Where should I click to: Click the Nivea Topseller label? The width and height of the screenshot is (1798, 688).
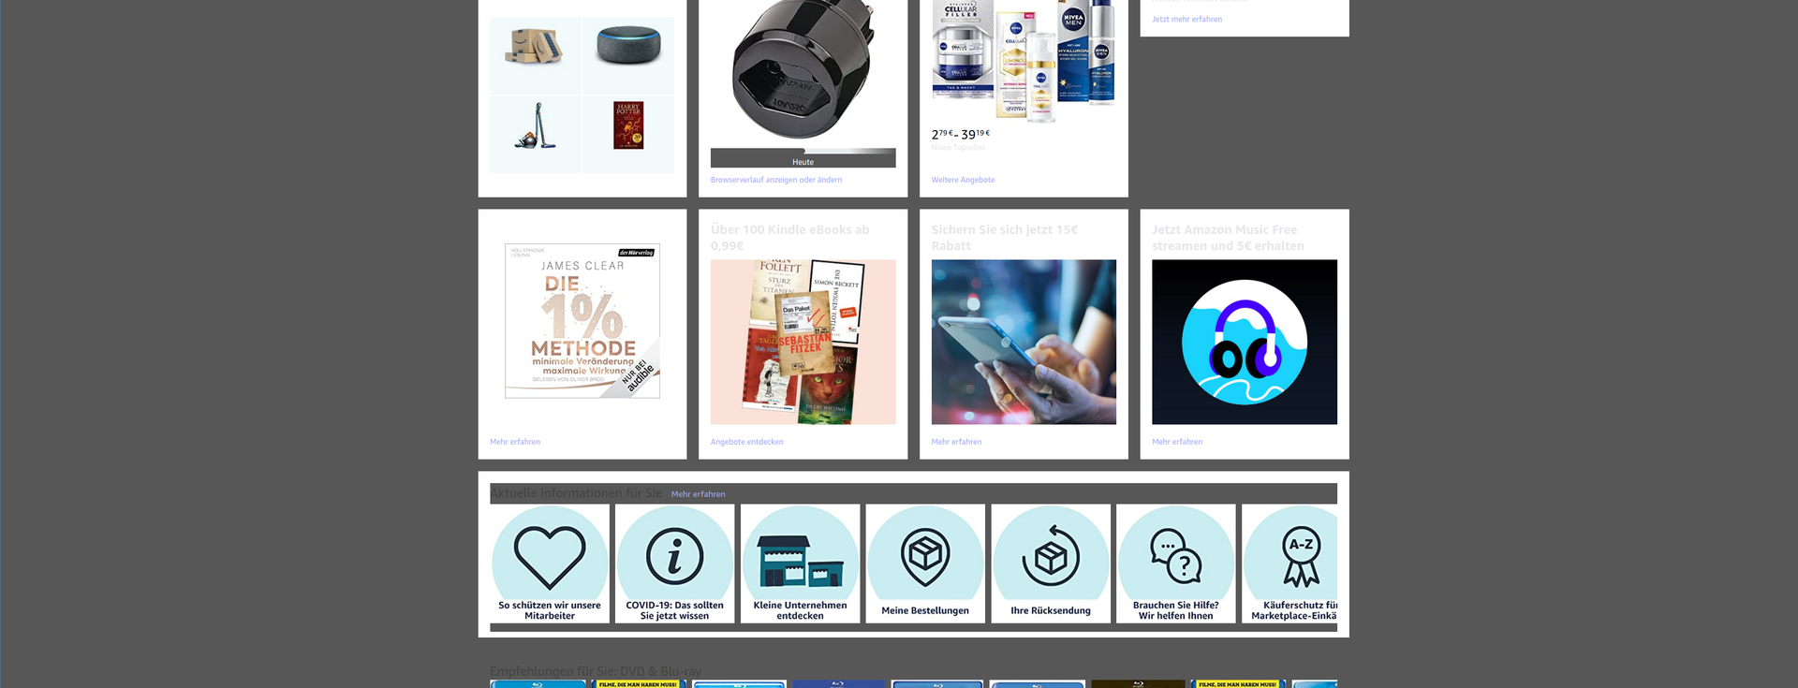(x=958, y=148)
